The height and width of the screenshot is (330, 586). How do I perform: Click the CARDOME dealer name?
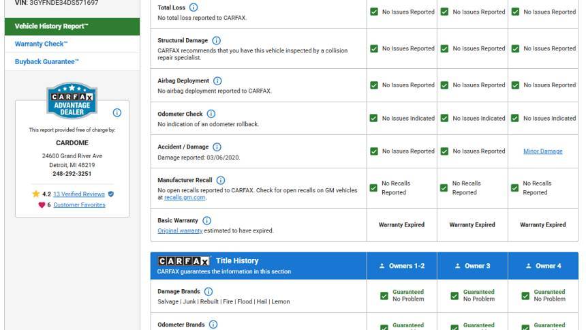pyautogui.click(x=72, y=143)
